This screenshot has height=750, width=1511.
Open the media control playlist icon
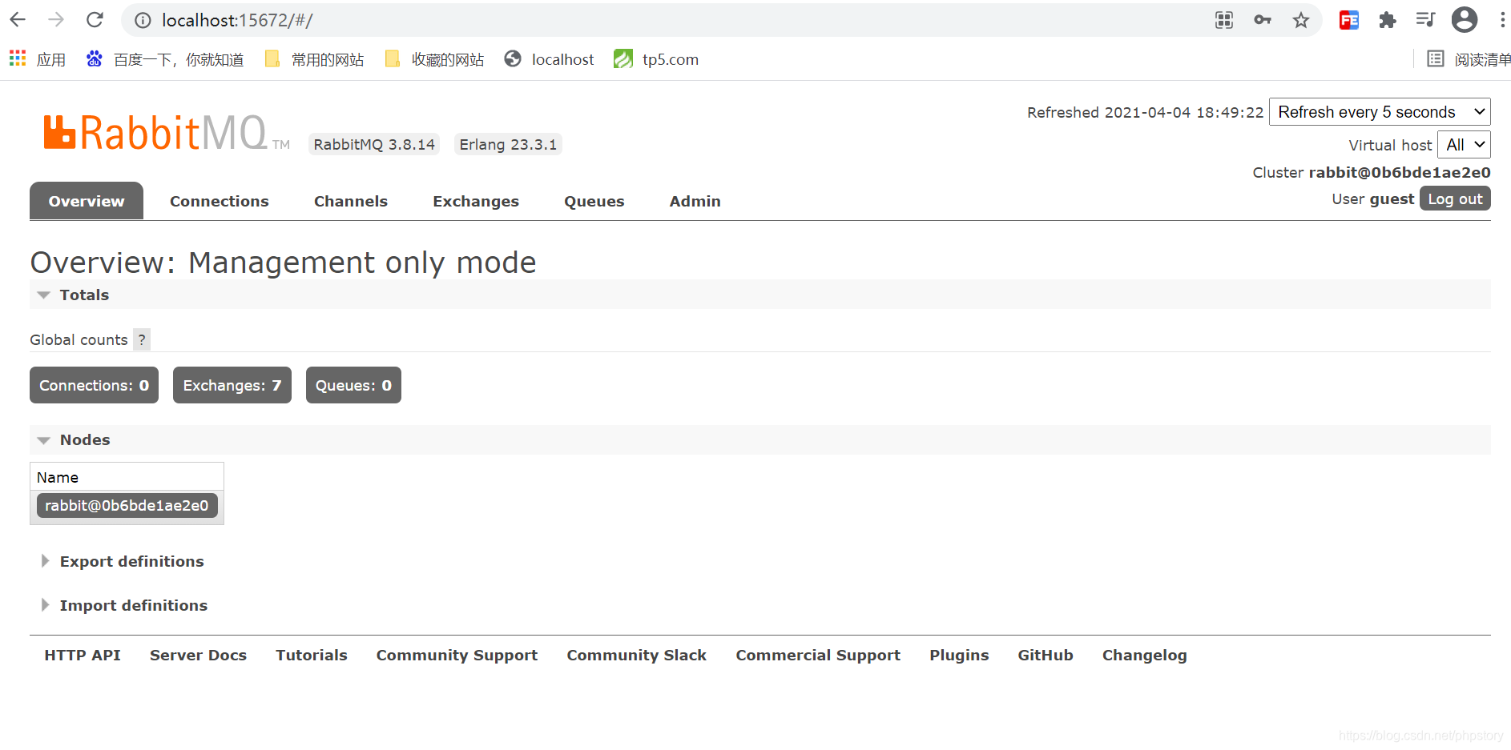[1425, 20]
